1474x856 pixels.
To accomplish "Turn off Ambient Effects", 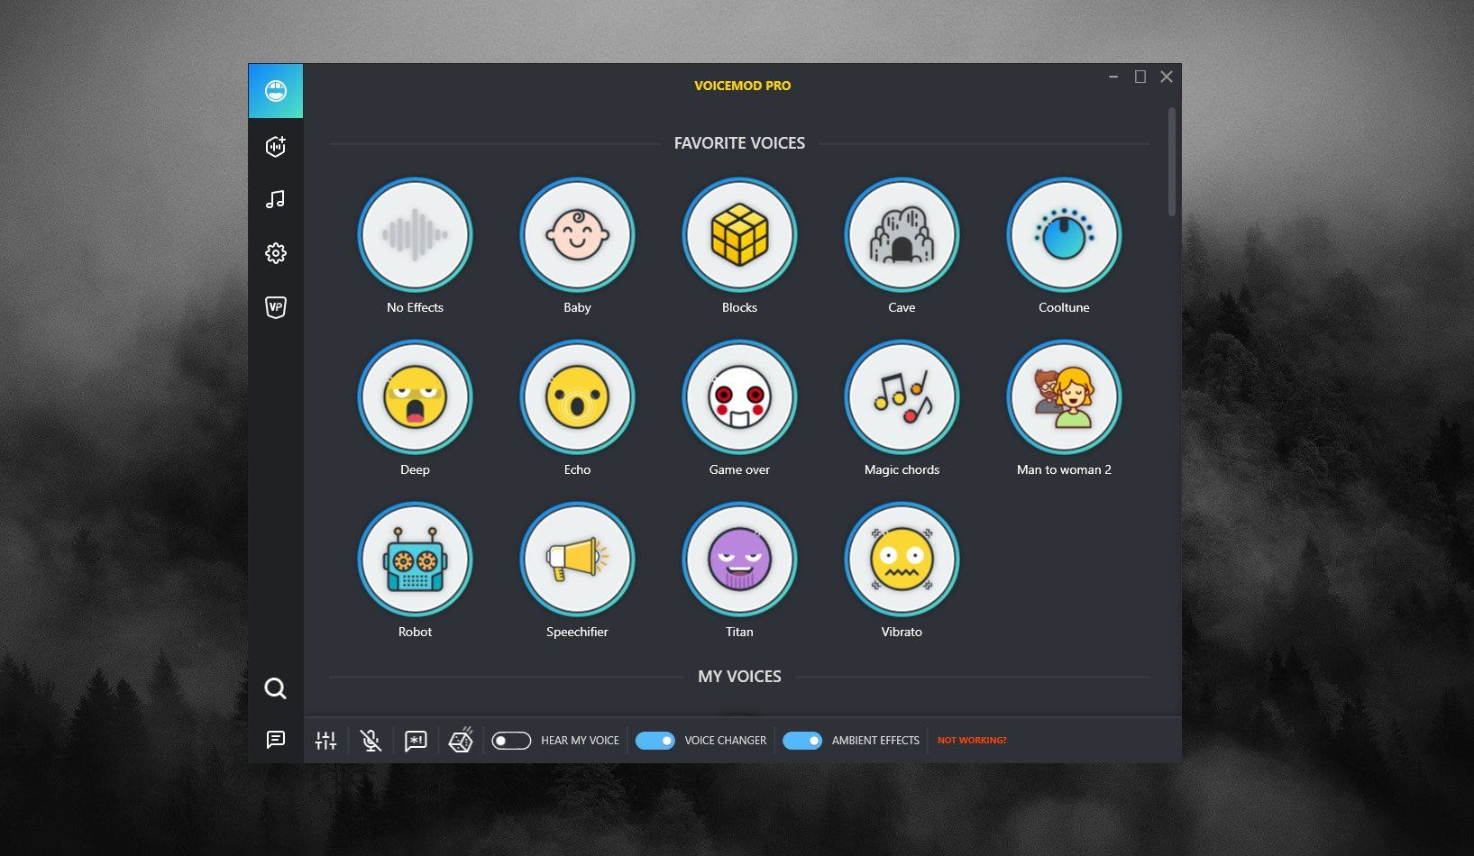I will click(x=801, y=740).
